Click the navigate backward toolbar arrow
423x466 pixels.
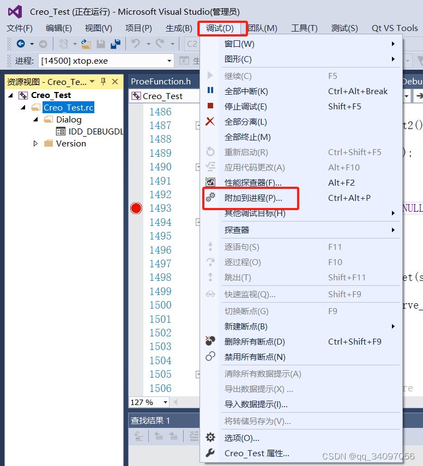tap(21, 44)
